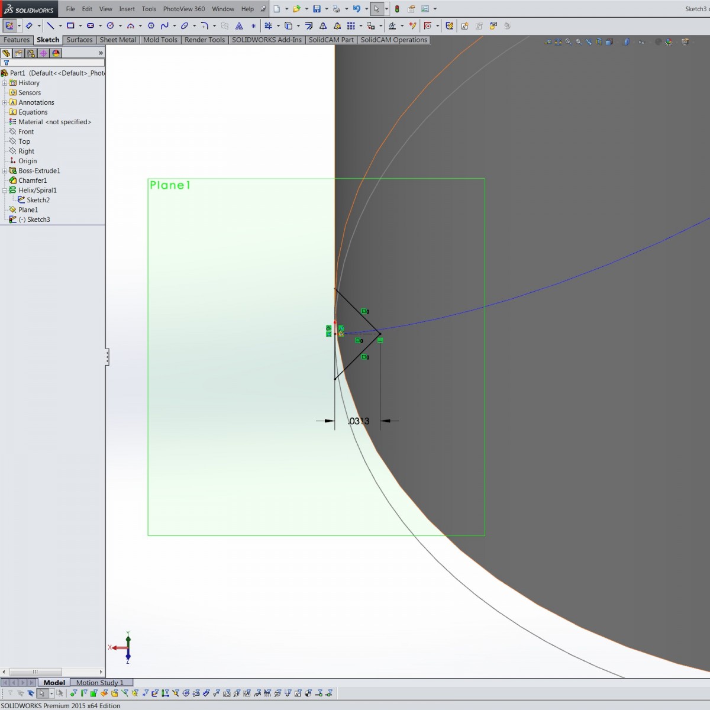710x710 pixels.
Task: Select the Polygon sketch tool
Action: pyautogui.click(x=151, y=25)
